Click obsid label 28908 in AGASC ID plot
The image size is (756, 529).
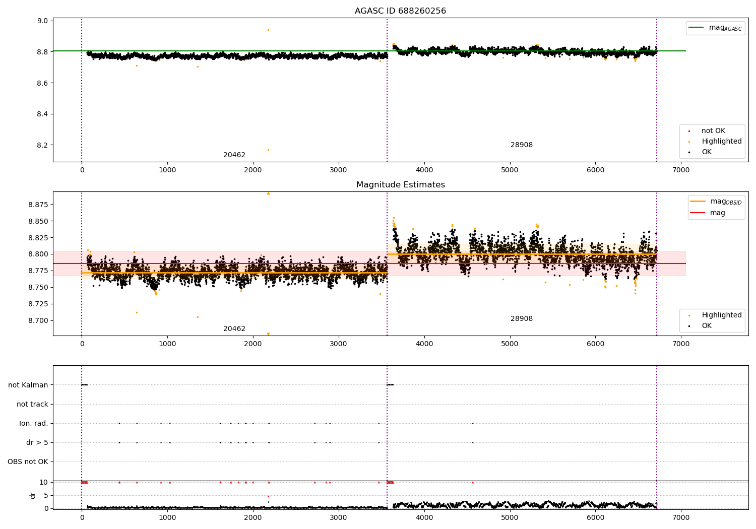pos(522,145)
